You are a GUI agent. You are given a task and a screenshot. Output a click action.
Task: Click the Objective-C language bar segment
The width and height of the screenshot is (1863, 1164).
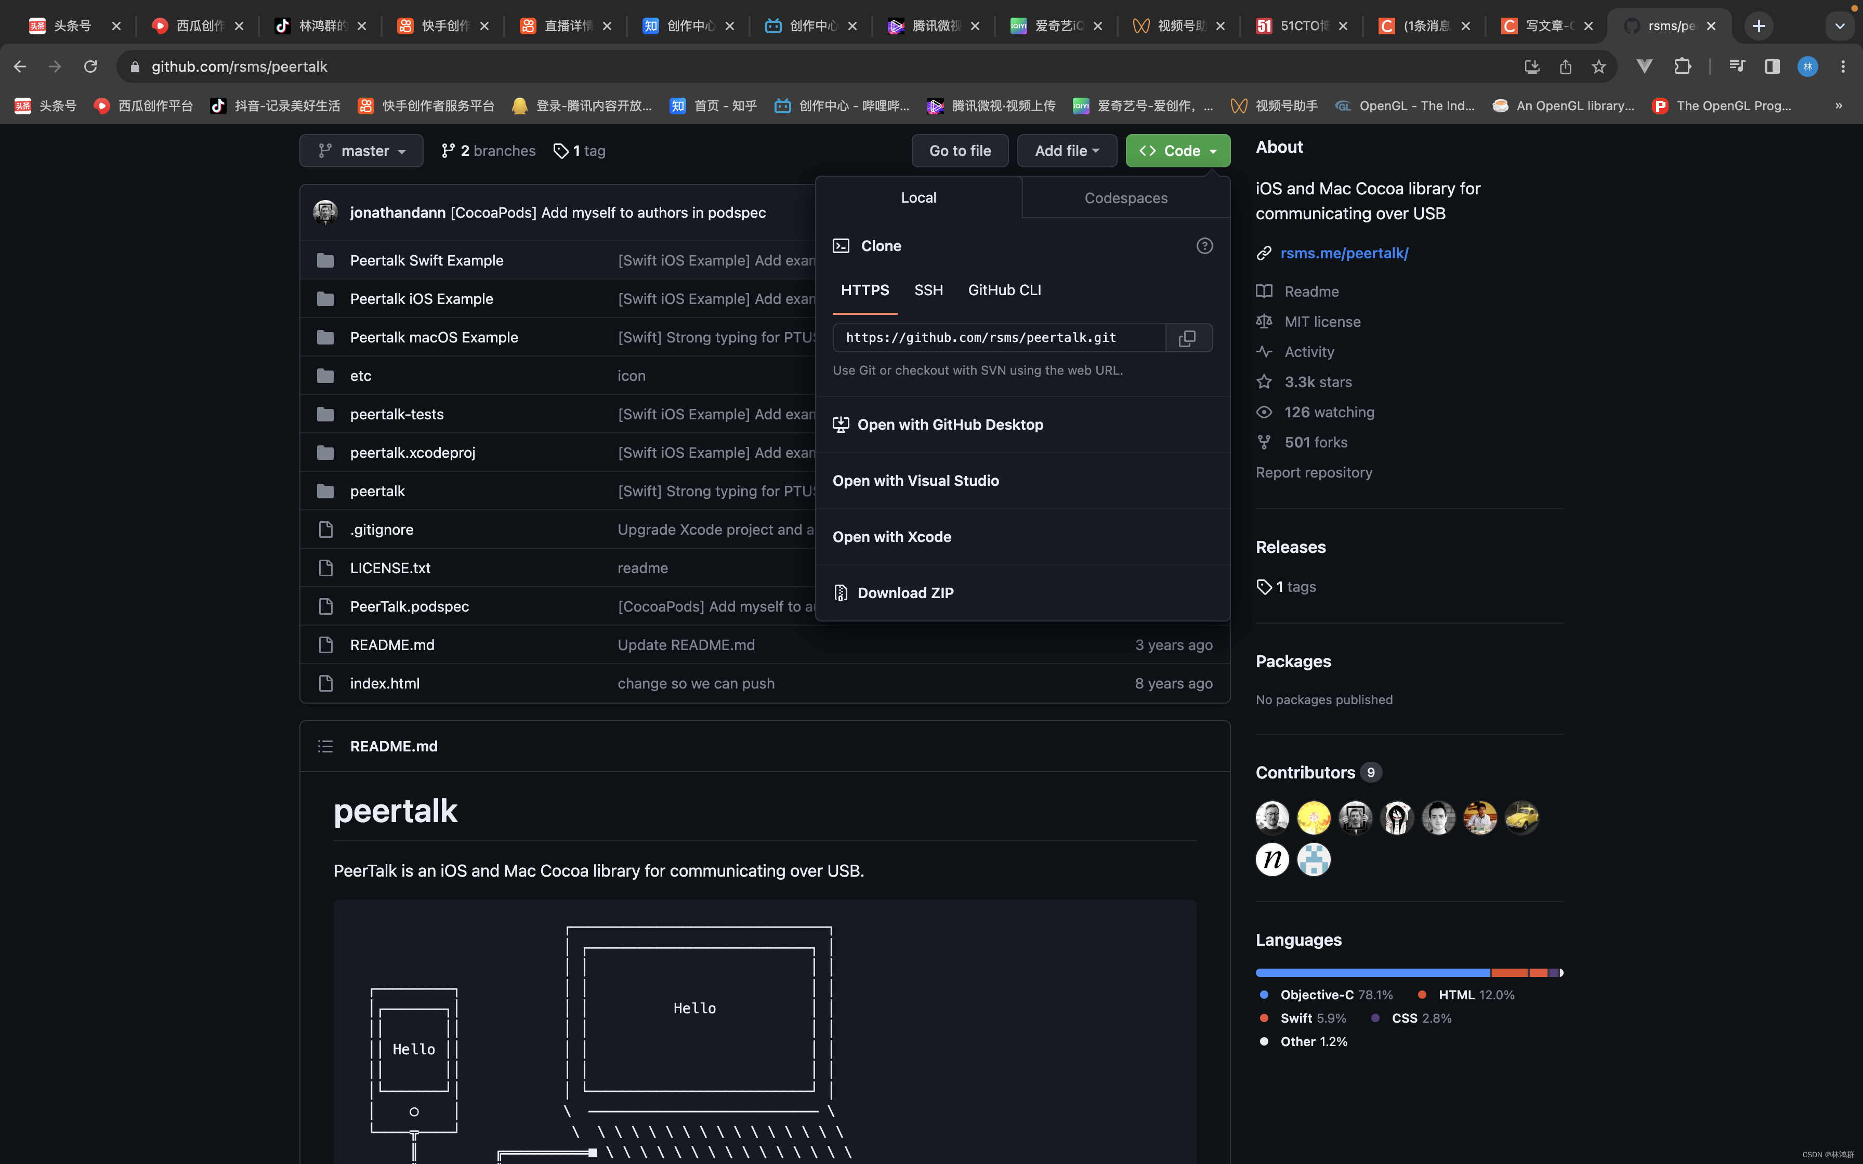1373,973
